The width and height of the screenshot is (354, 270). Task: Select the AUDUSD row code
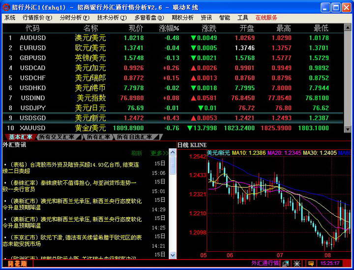click(33, 38)
